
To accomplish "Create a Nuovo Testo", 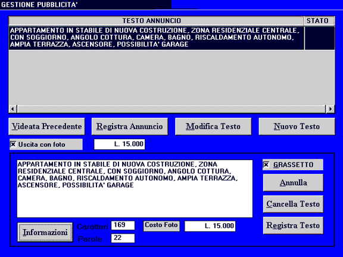I will point(297,126).
